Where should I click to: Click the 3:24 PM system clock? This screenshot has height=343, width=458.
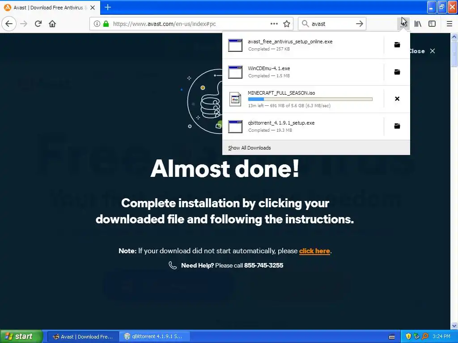[441, 337]
